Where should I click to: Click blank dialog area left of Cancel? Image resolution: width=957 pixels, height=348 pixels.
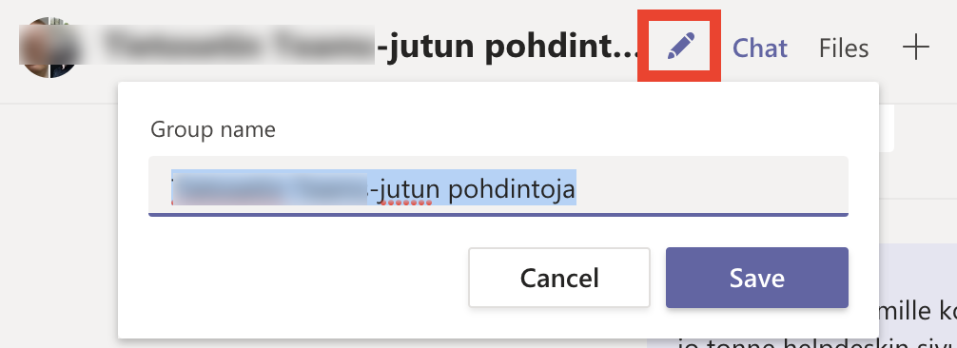[293, 278]
